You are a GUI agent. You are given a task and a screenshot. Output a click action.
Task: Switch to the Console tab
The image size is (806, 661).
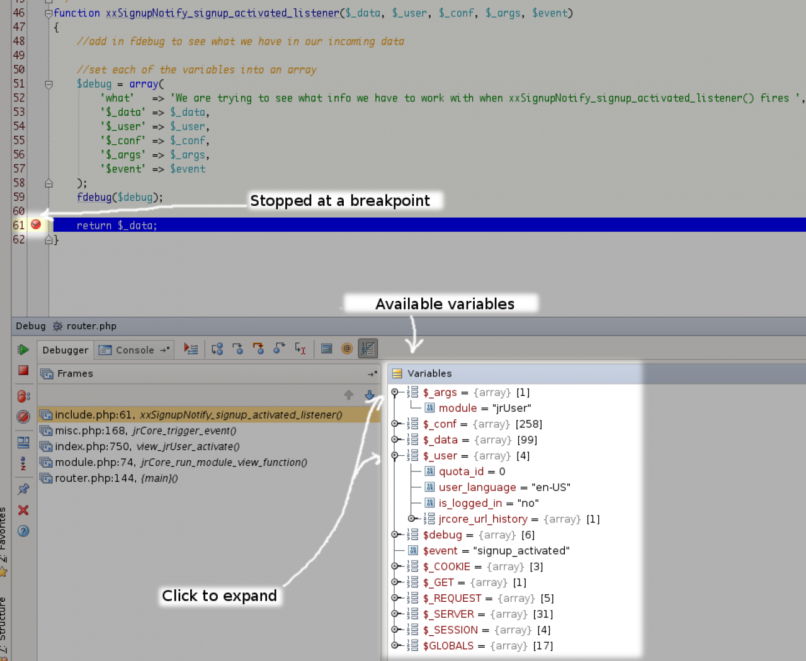click(x=134, y=350)
